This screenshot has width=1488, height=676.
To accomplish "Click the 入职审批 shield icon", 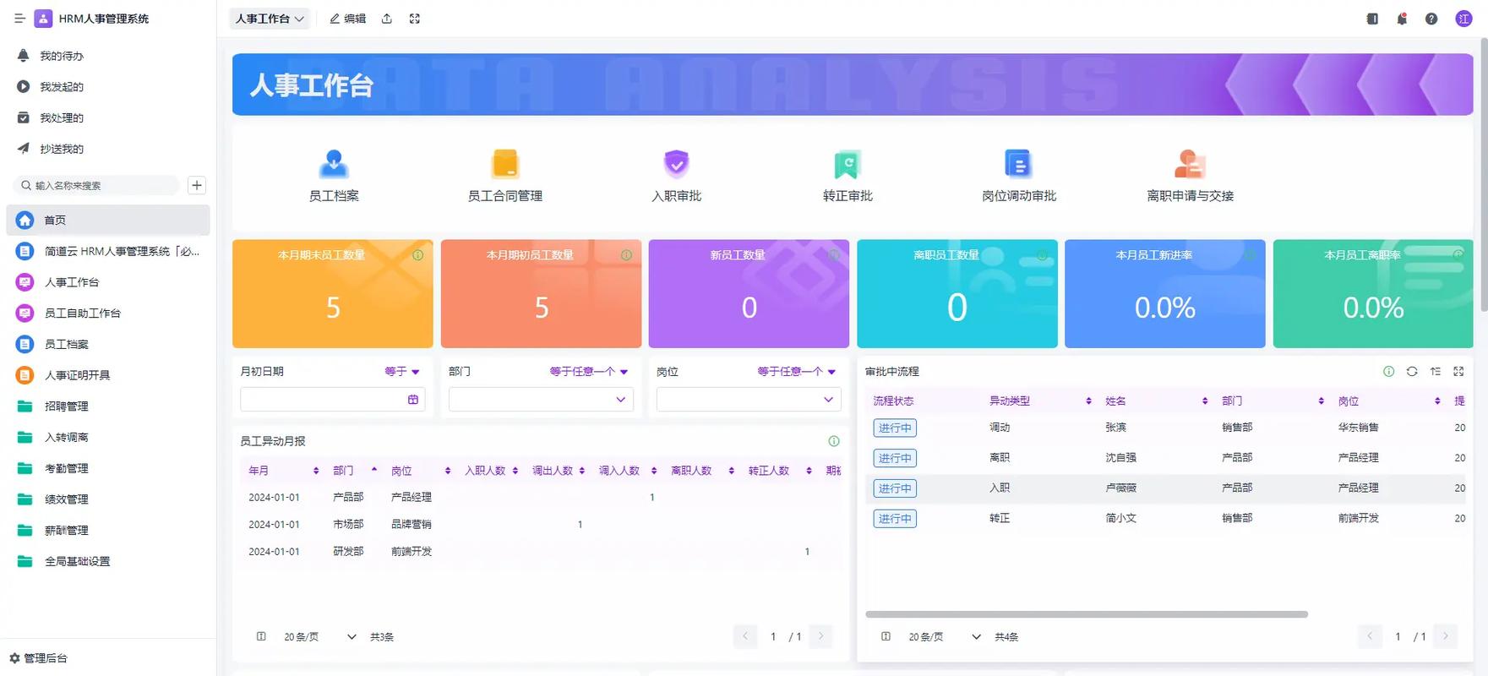I will 676,164.
